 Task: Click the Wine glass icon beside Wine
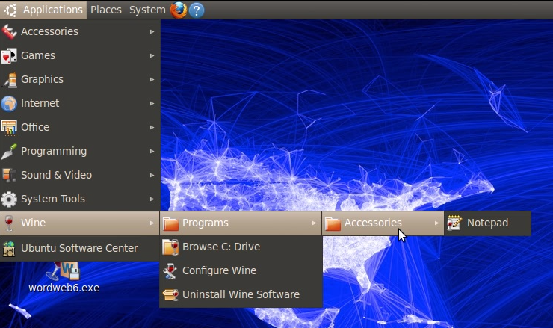(x=9, y=223)
